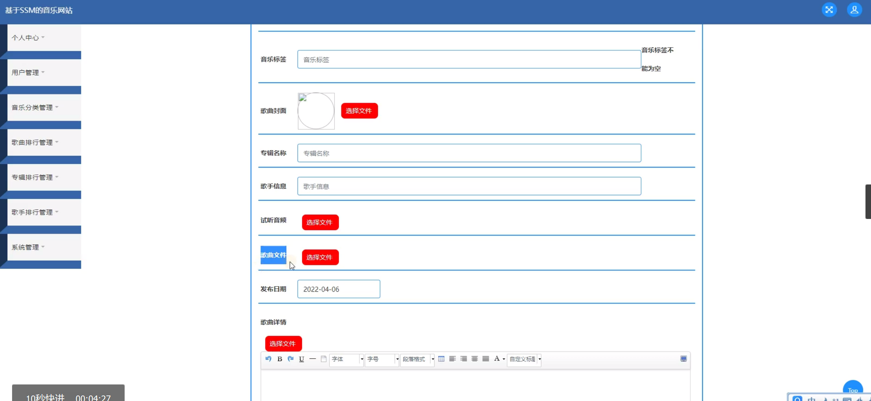The width and height of the screenshot is (871, 401).
Task: Click the Chinese input mode indicator
Action: click(x=811, y=399)
